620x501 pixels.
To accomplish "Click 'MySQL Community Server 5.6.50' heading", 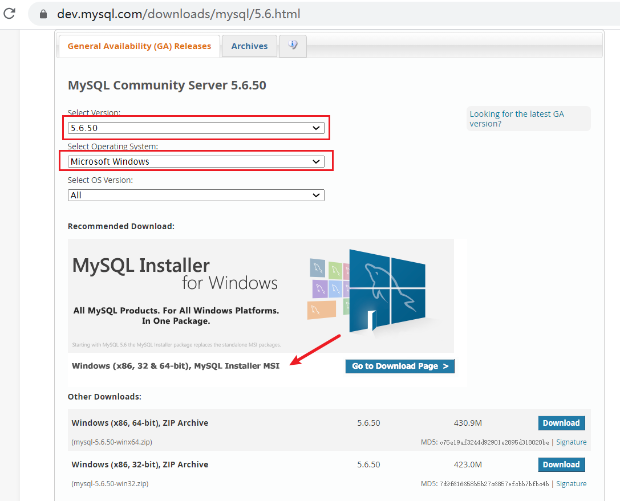I will [167, 85].
